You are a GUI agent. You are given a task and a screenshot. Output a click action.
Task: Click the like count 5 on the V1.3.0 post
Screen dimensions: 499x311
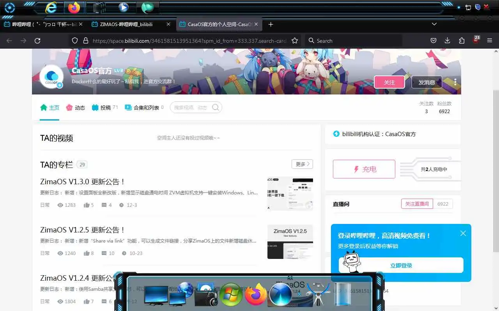[x=88, y=205]
